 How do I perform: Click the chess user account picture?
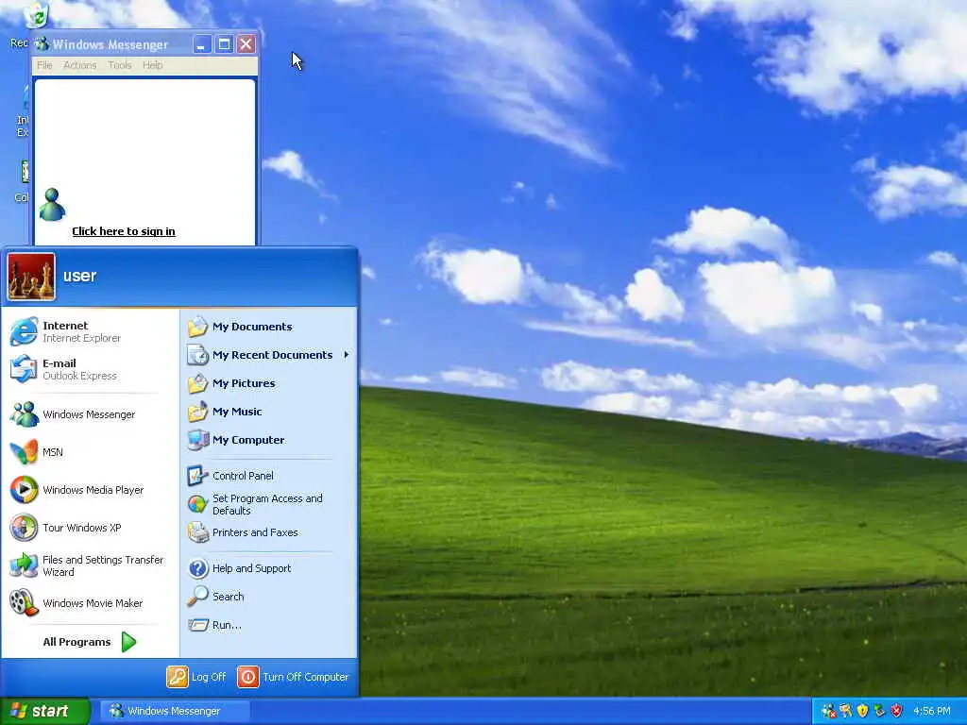tap(31, 277)
